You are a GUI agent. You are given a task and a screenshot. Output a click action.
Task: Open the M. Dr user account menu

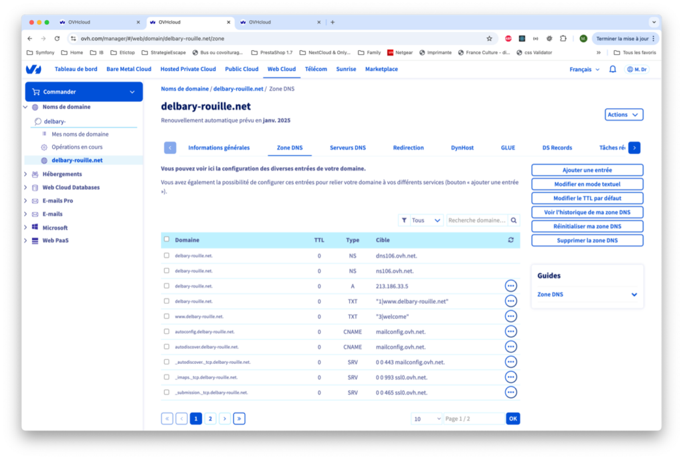click(x=637, y=69)
